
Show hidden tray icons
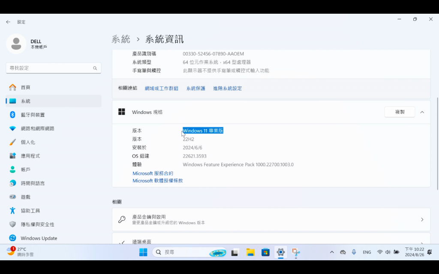[332, 252]
